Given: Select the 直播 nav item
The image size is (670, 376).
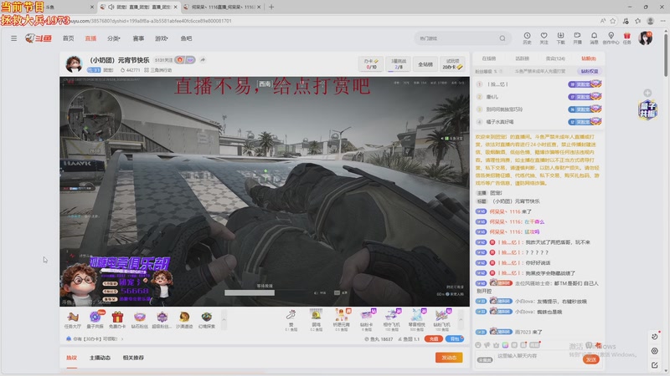Looking at the screenshot, I should [x=90, y=38].
